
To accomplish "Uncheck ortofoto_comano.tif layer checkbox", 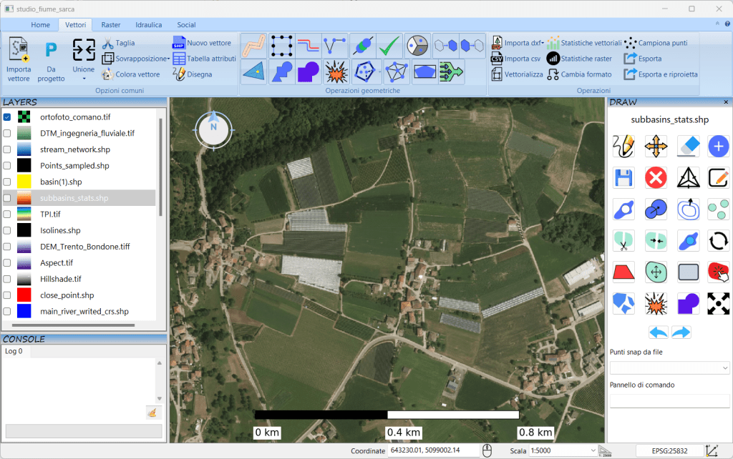I will coord(7,117).
